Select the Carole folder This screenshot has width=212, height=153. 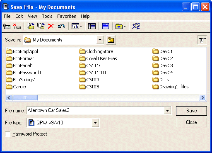16,87
